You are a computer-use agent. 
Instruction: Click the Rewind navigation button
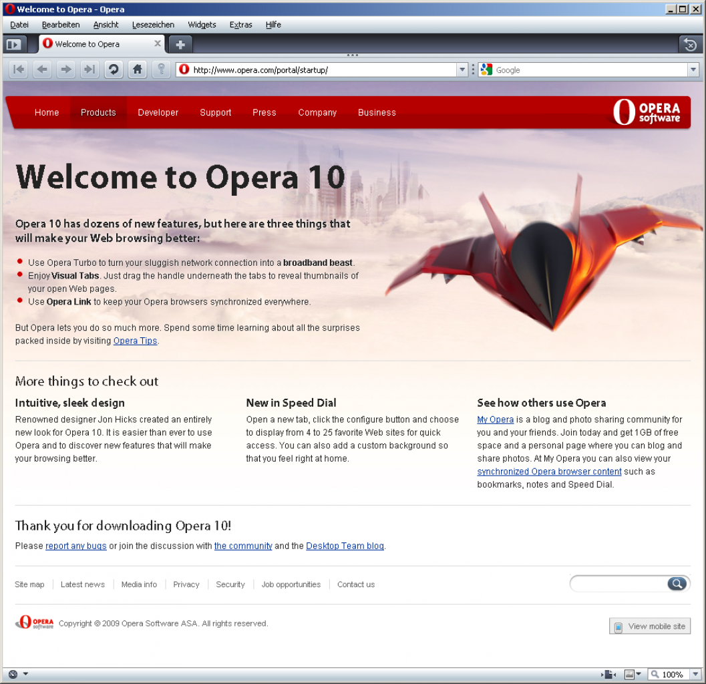[19, 69]
